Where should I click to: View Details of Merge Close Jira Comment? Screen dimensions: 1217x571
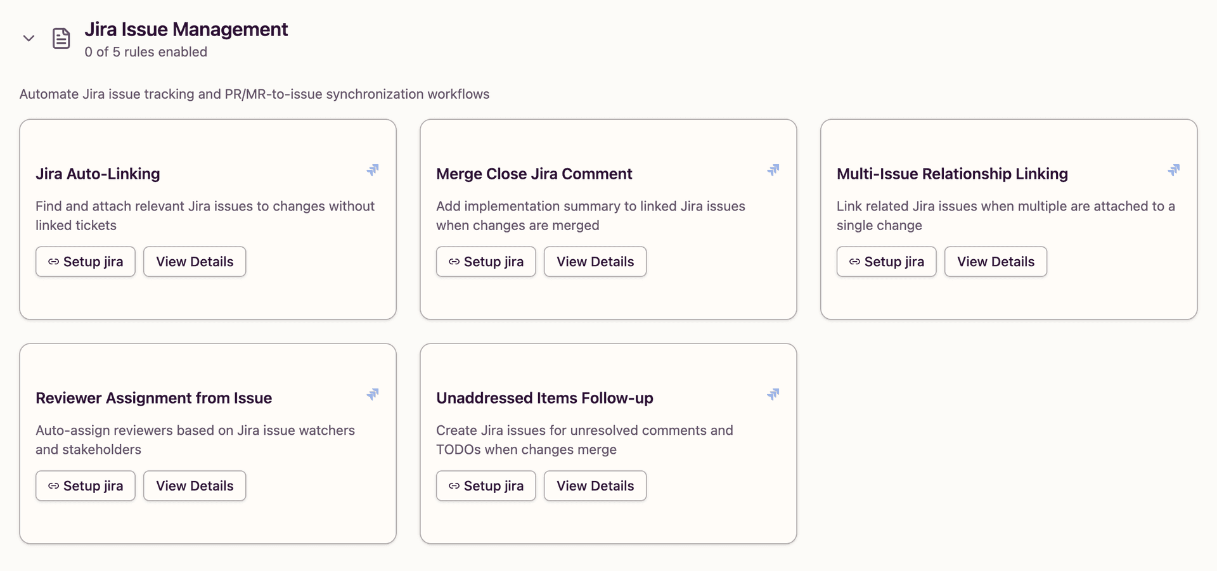(595, 261)
